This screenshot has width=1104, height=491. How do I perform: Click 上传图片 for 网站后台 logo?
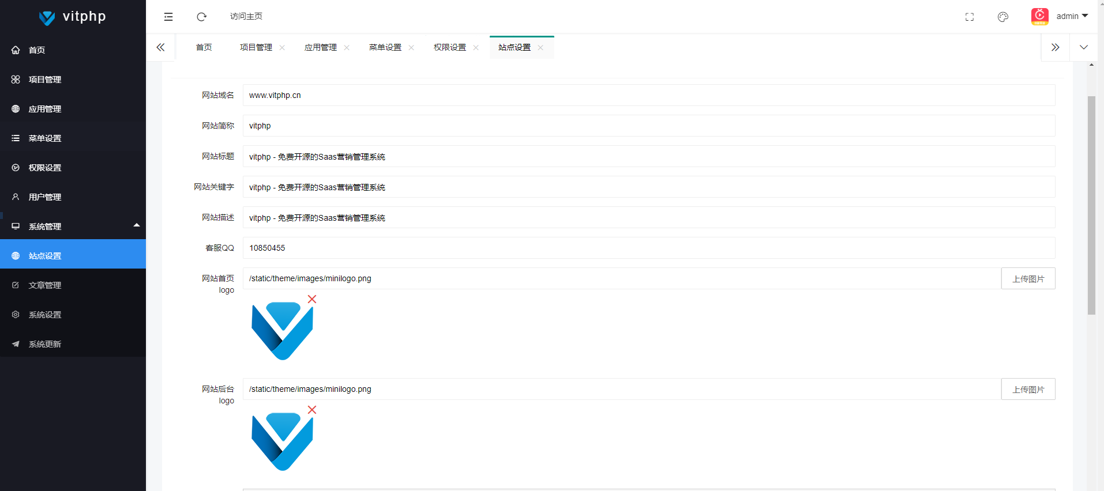(x=1028, y=389)
